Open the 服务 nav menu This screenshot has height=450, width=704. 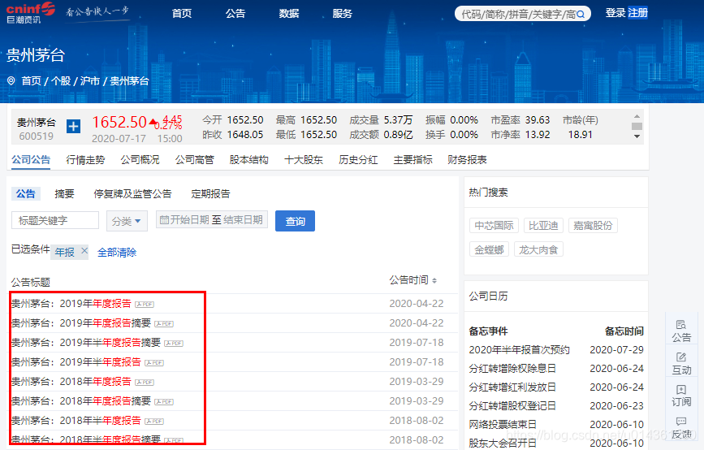(x=342, y=14)
